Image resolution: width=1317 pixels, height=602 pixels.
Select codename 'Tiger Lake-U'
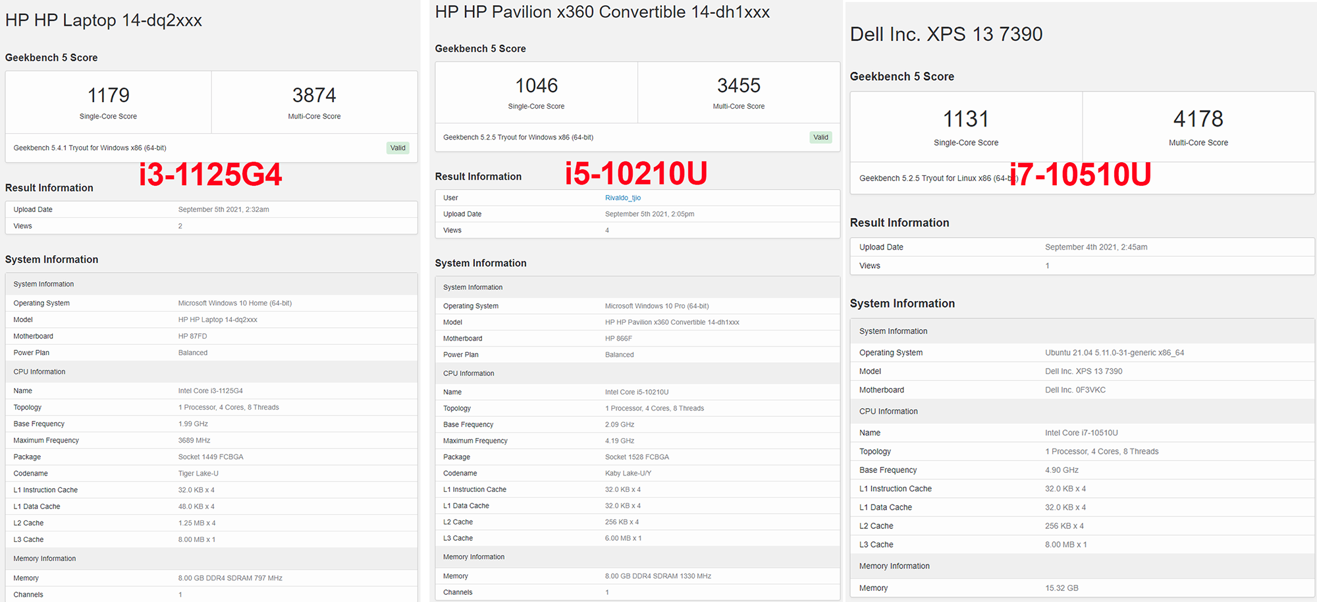click(198, 473)
